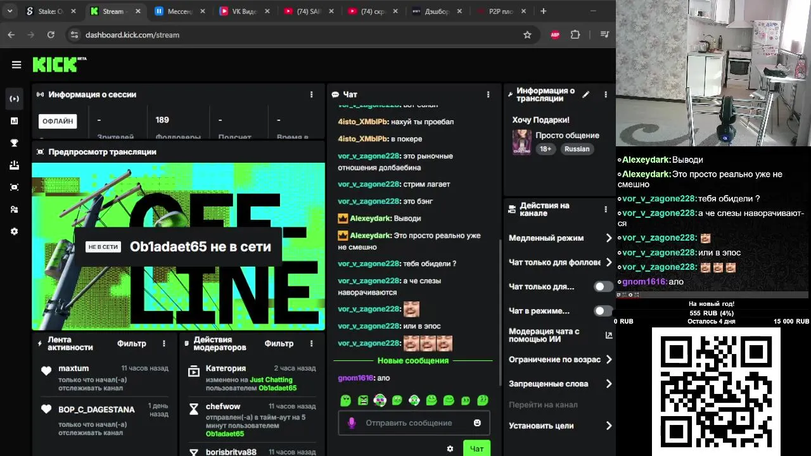Switch to the Дэшборд browser tab

click(x=437, y=11)
